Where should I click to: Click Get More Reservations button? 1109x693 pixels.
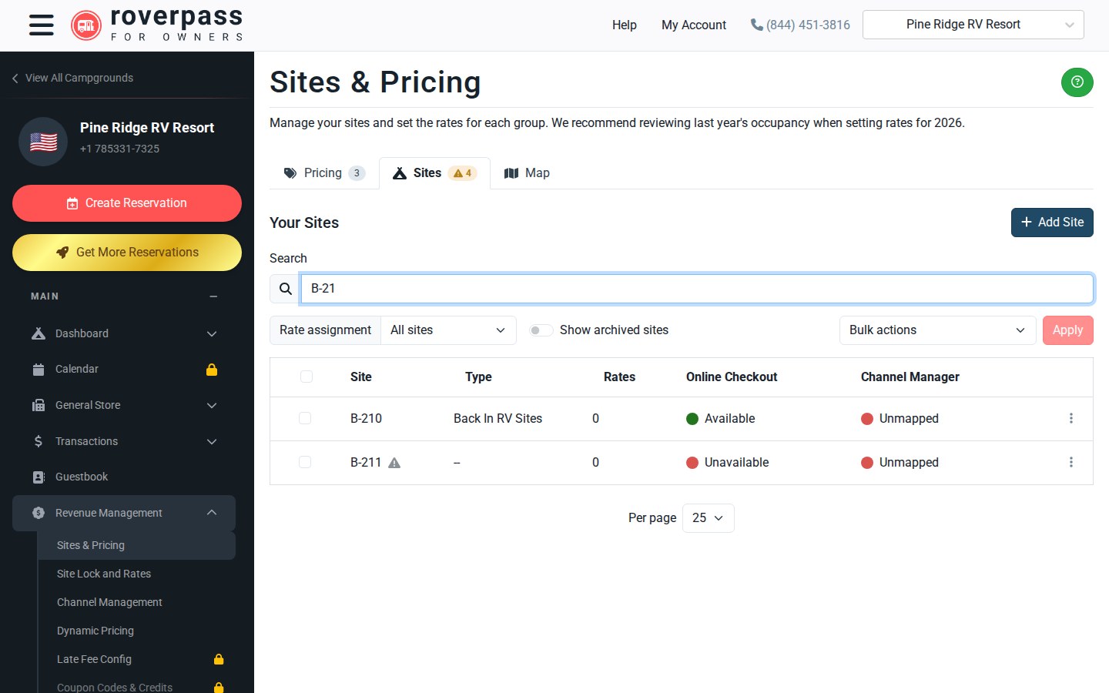click(127, 253)
